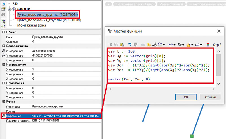Select Ручка_положения_группы (POSITION) tree item
This screenshot has height=139, width=226.
(49, 20)
